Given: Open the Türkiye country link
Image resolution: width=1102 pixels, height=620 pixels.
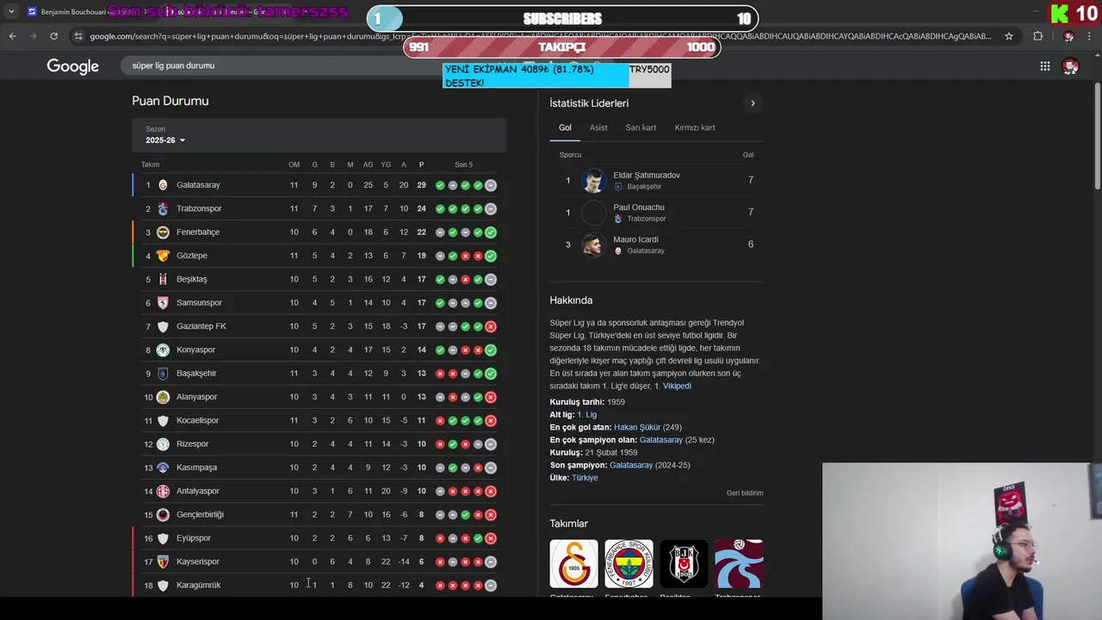Looking at the screenshot, I should [x=585, y=478].
